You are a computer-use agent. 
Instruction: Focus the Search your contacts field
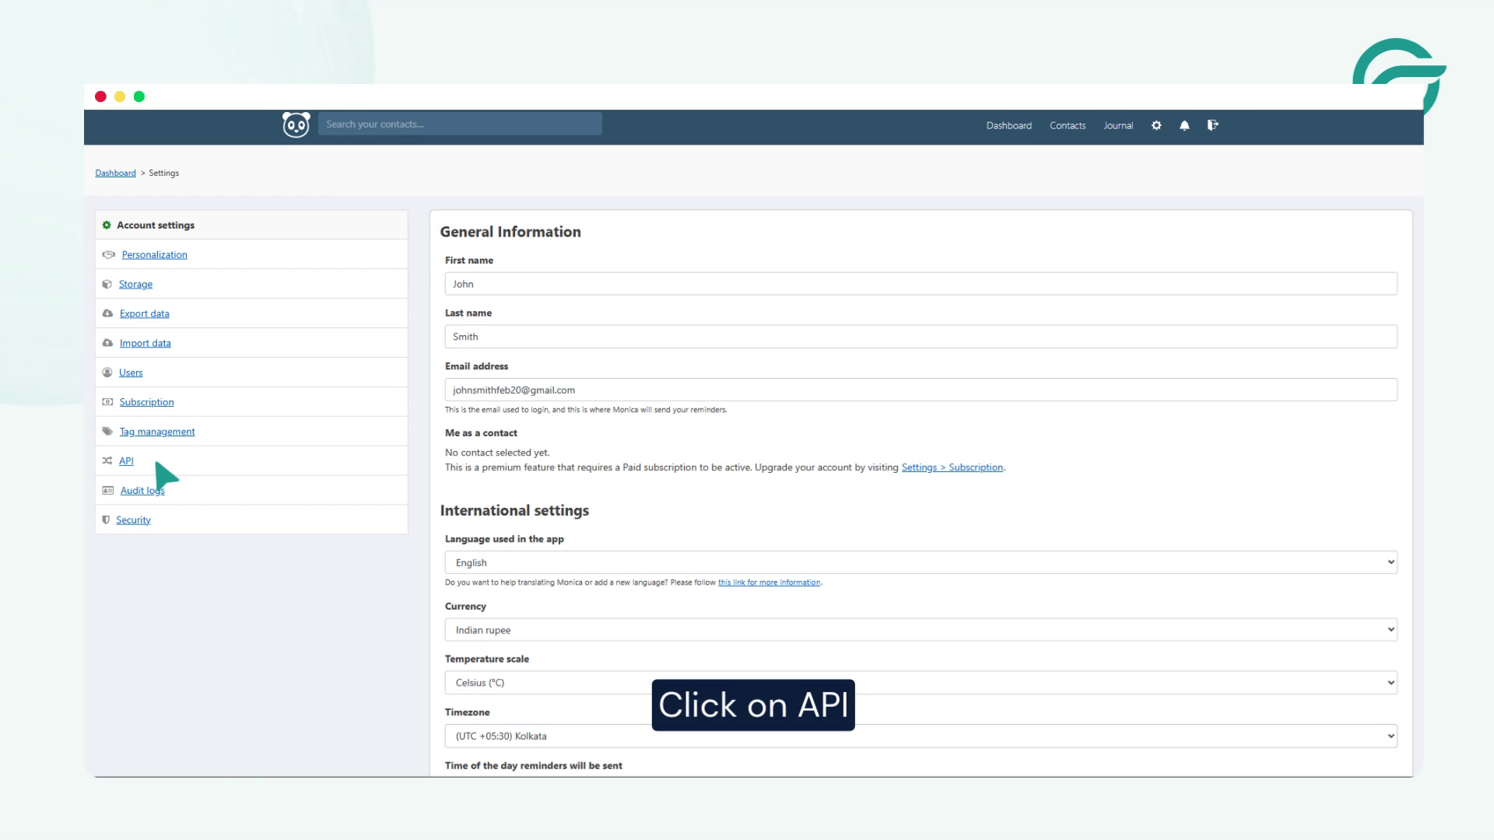pos(460,124)
